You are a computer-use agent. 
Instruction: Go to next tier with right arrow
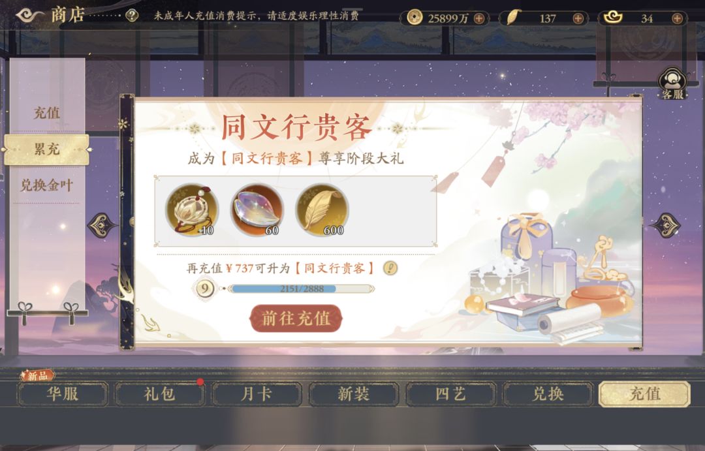[x=665, y=226]
